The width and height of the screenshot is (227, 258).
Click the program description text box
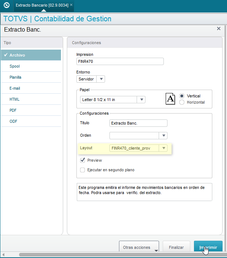coord(144,192)
